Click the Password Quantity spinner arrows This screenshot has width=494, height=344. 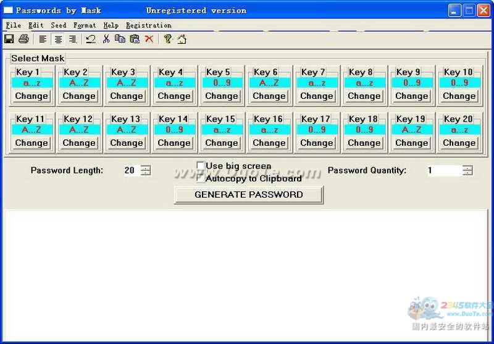pos(468,170)
